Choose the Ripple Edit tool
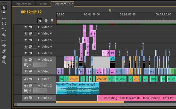The width and height of the screenshot is (176, 109). coord(4,18)
